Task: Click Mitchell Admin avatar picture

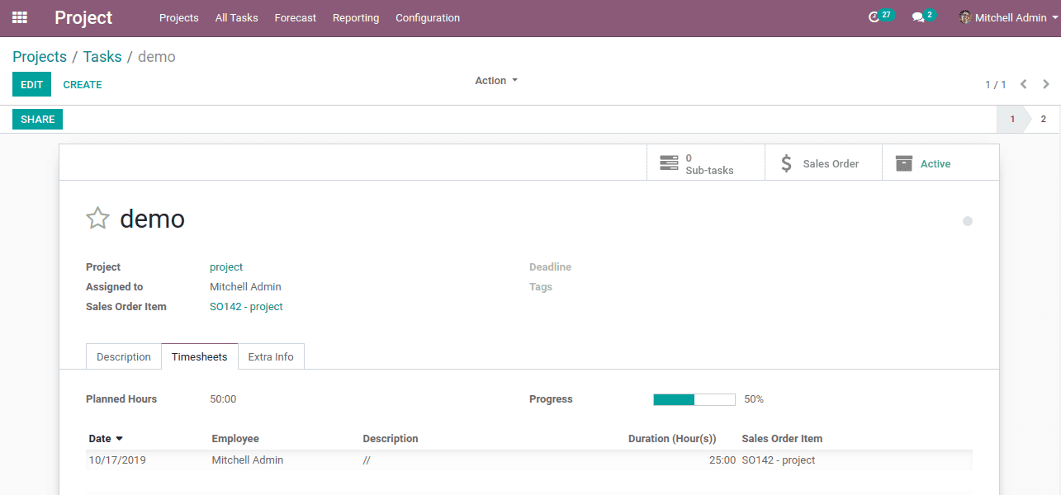Action: 964,17
